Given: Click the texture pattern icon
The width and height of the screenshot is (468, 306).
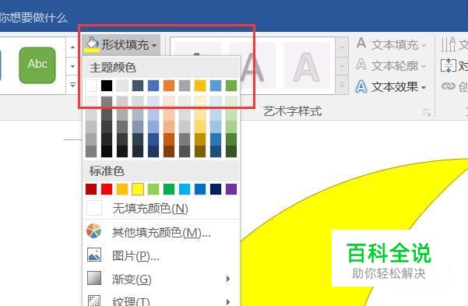Looking at the screenshot, I should pyautogui.click(x=94, y=301).
